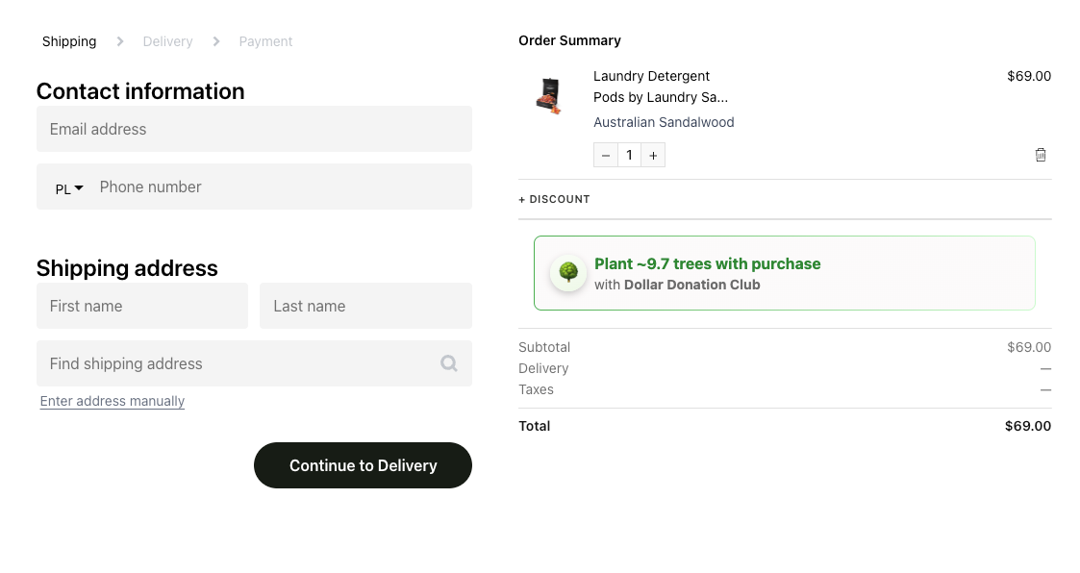Click the Australian Sandalwood product link
The width and height of the screenshot is (1080, 573).
(x=664, y=122)
